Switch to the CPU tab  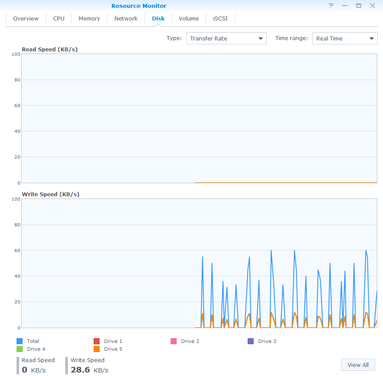pos(59,19)
